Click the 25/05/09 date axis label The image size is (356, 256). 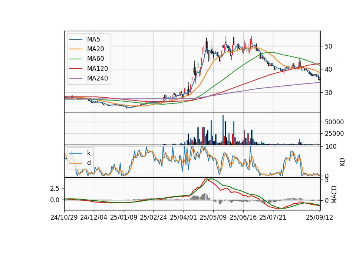[213, 217]
